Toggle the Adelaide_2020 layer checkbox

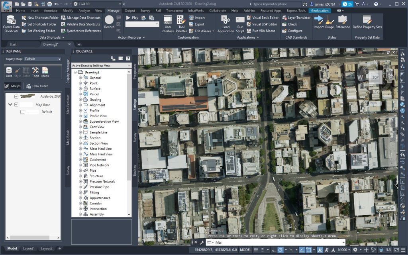[16, 96]
